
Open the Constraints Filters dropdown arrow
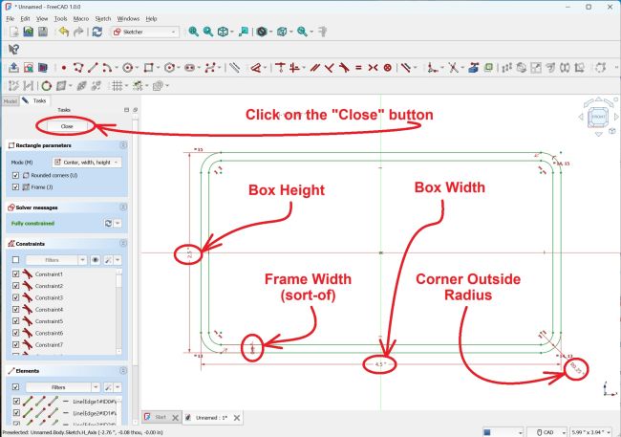point(82,260)
